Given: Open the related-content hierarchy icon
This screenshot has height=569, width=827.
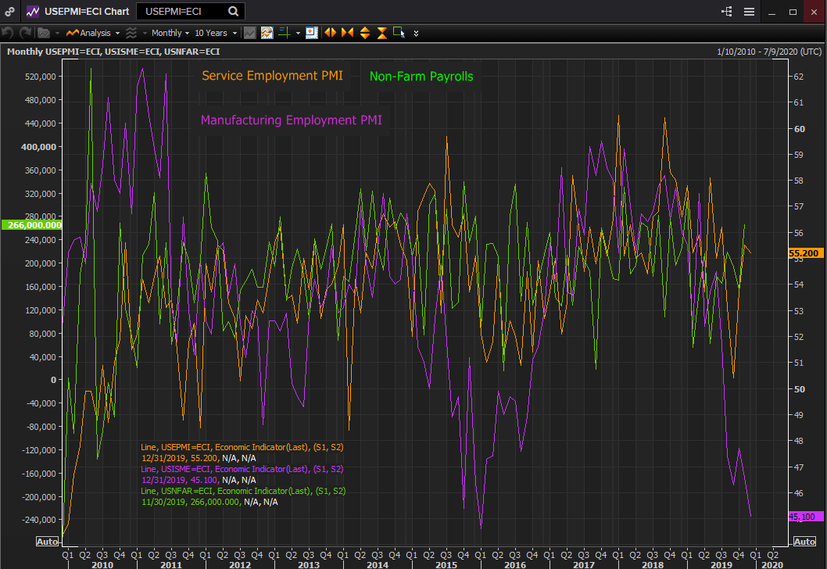Looking at the screenshot, I should pyautogui.click(x=727, y=12).
